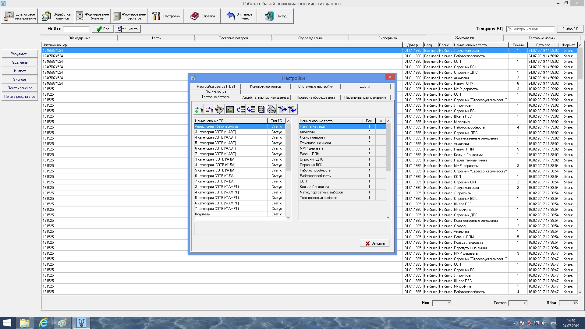
Task: Click the Найти search input field
Action: 76,29
